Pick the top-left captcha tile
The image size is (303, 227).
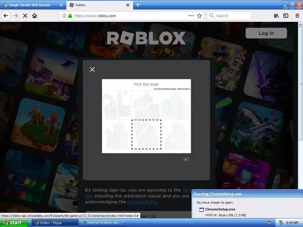(117, 105)
